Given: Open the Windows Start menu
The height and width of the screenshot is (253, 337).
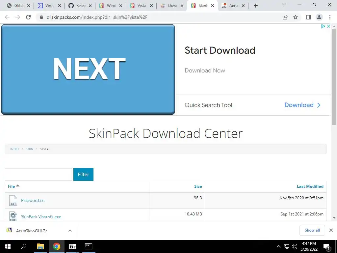Looking at the screenshot, I should click(x=8, y=246).
